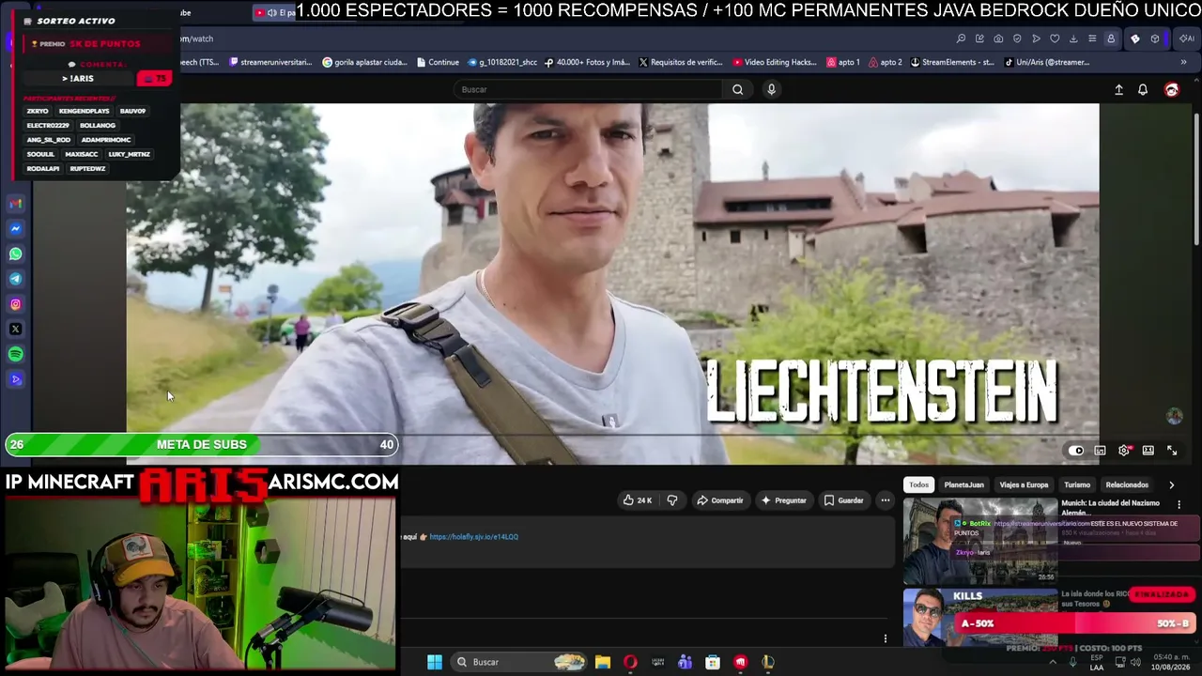Click the browser address bar URL

click(x=196, y=38)
